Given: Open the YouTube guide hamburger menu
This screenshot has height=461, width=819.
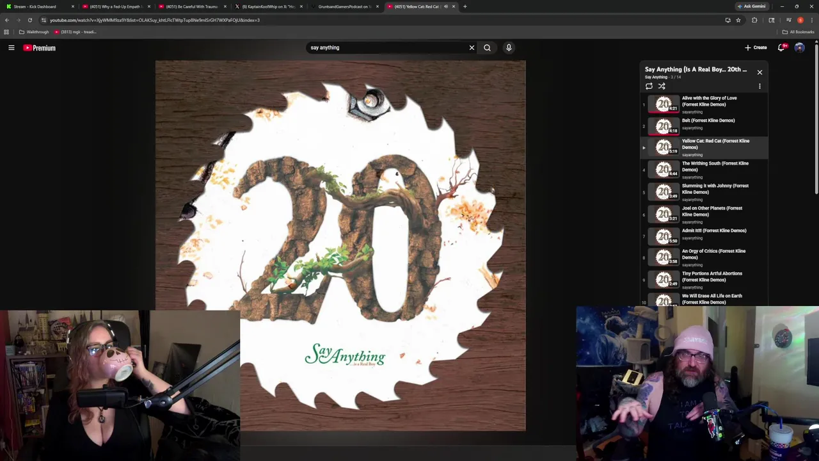Looking at the screenshot, I should [x=12, y=47].
